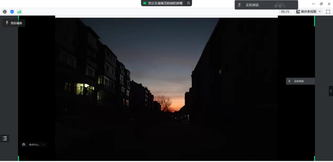Collapse the chat input bar using the arrow

pos(44,145)
